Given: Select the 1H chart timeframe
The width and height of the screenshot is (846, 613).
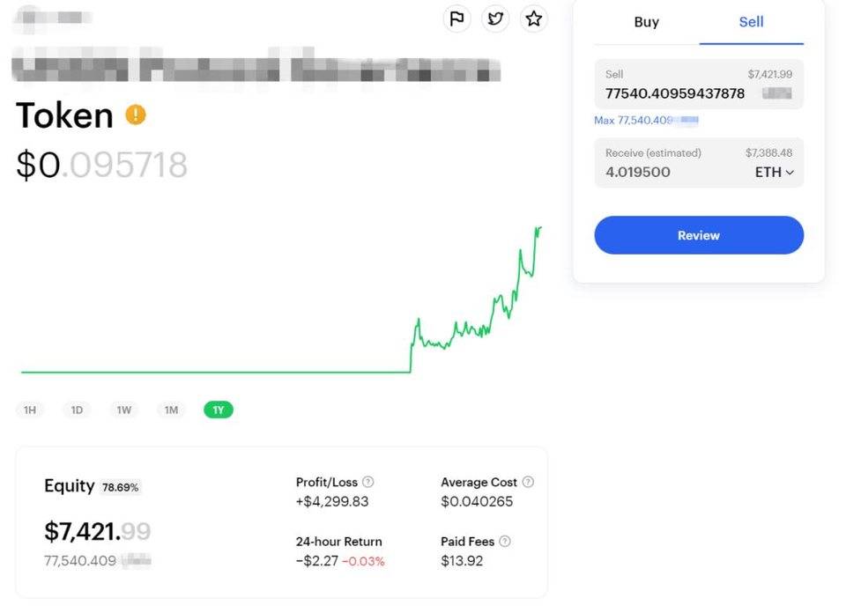Looking at the screenshot, I should 30,410.
